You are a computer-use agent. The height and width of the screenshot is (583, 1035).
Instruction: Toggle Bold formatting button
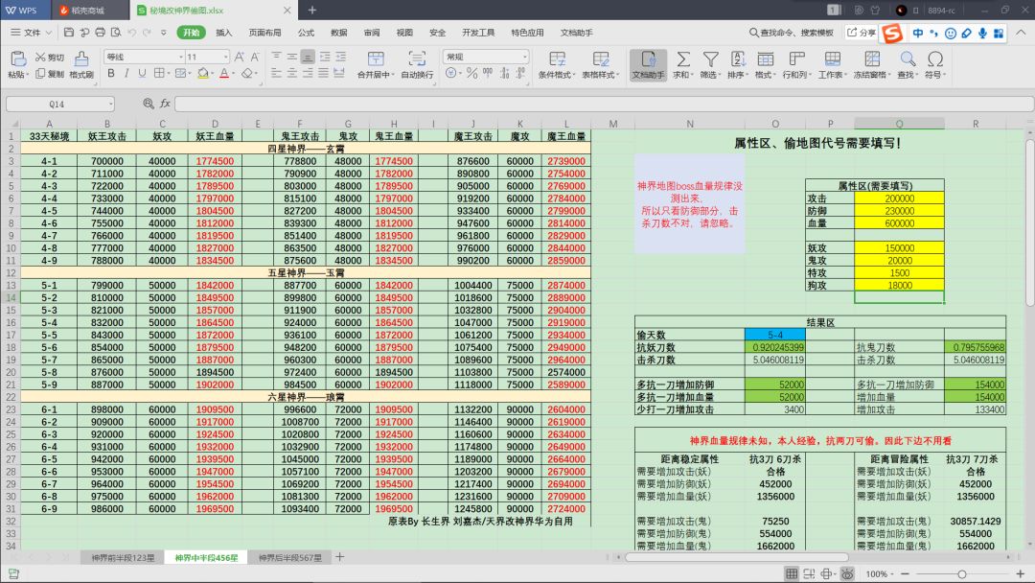(x=111, y=73)
